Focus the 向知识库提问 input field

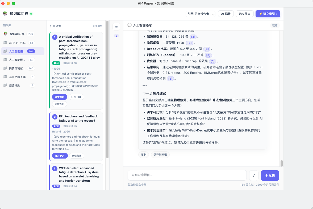click(187, 175)
